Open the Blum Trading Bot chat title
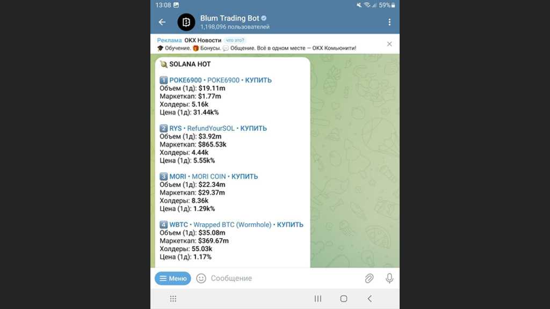 click(230, 18)
